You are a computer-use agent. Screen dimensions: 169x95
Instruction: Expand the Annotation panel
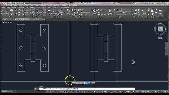[56, 17]
